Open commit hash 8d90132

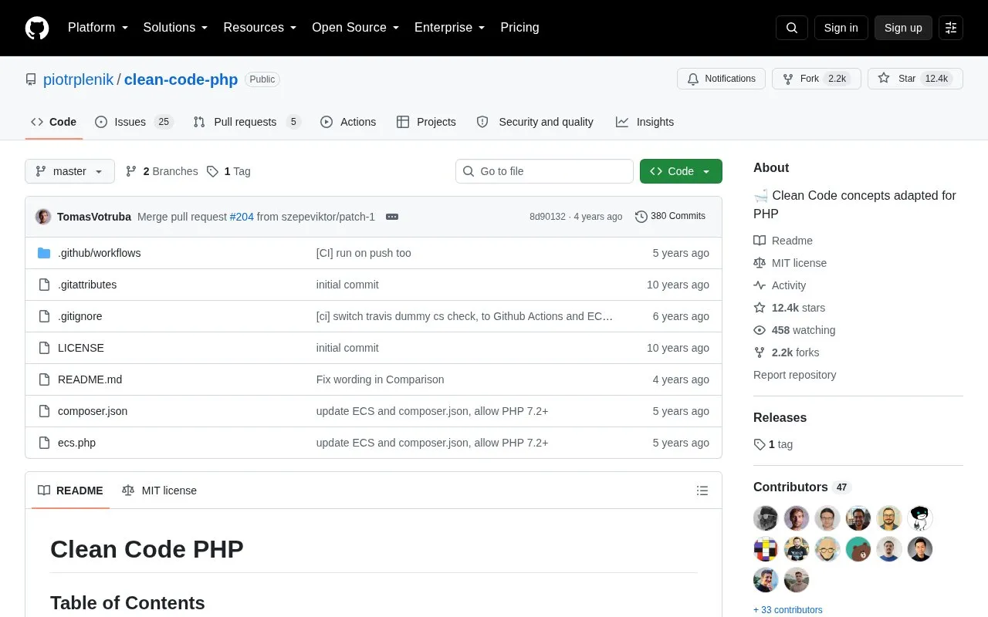click(x=547, y=217)
